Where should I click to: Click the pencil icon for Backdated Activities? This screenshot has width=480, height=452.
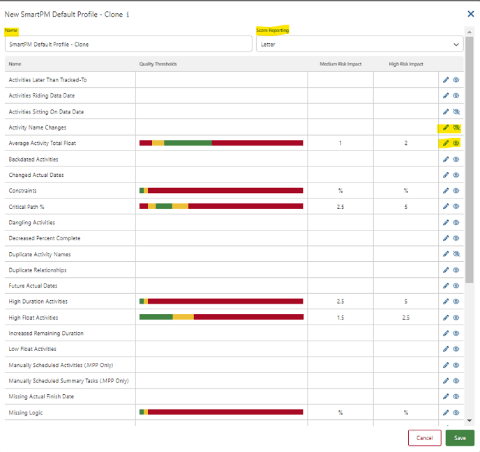pos(446,159)
